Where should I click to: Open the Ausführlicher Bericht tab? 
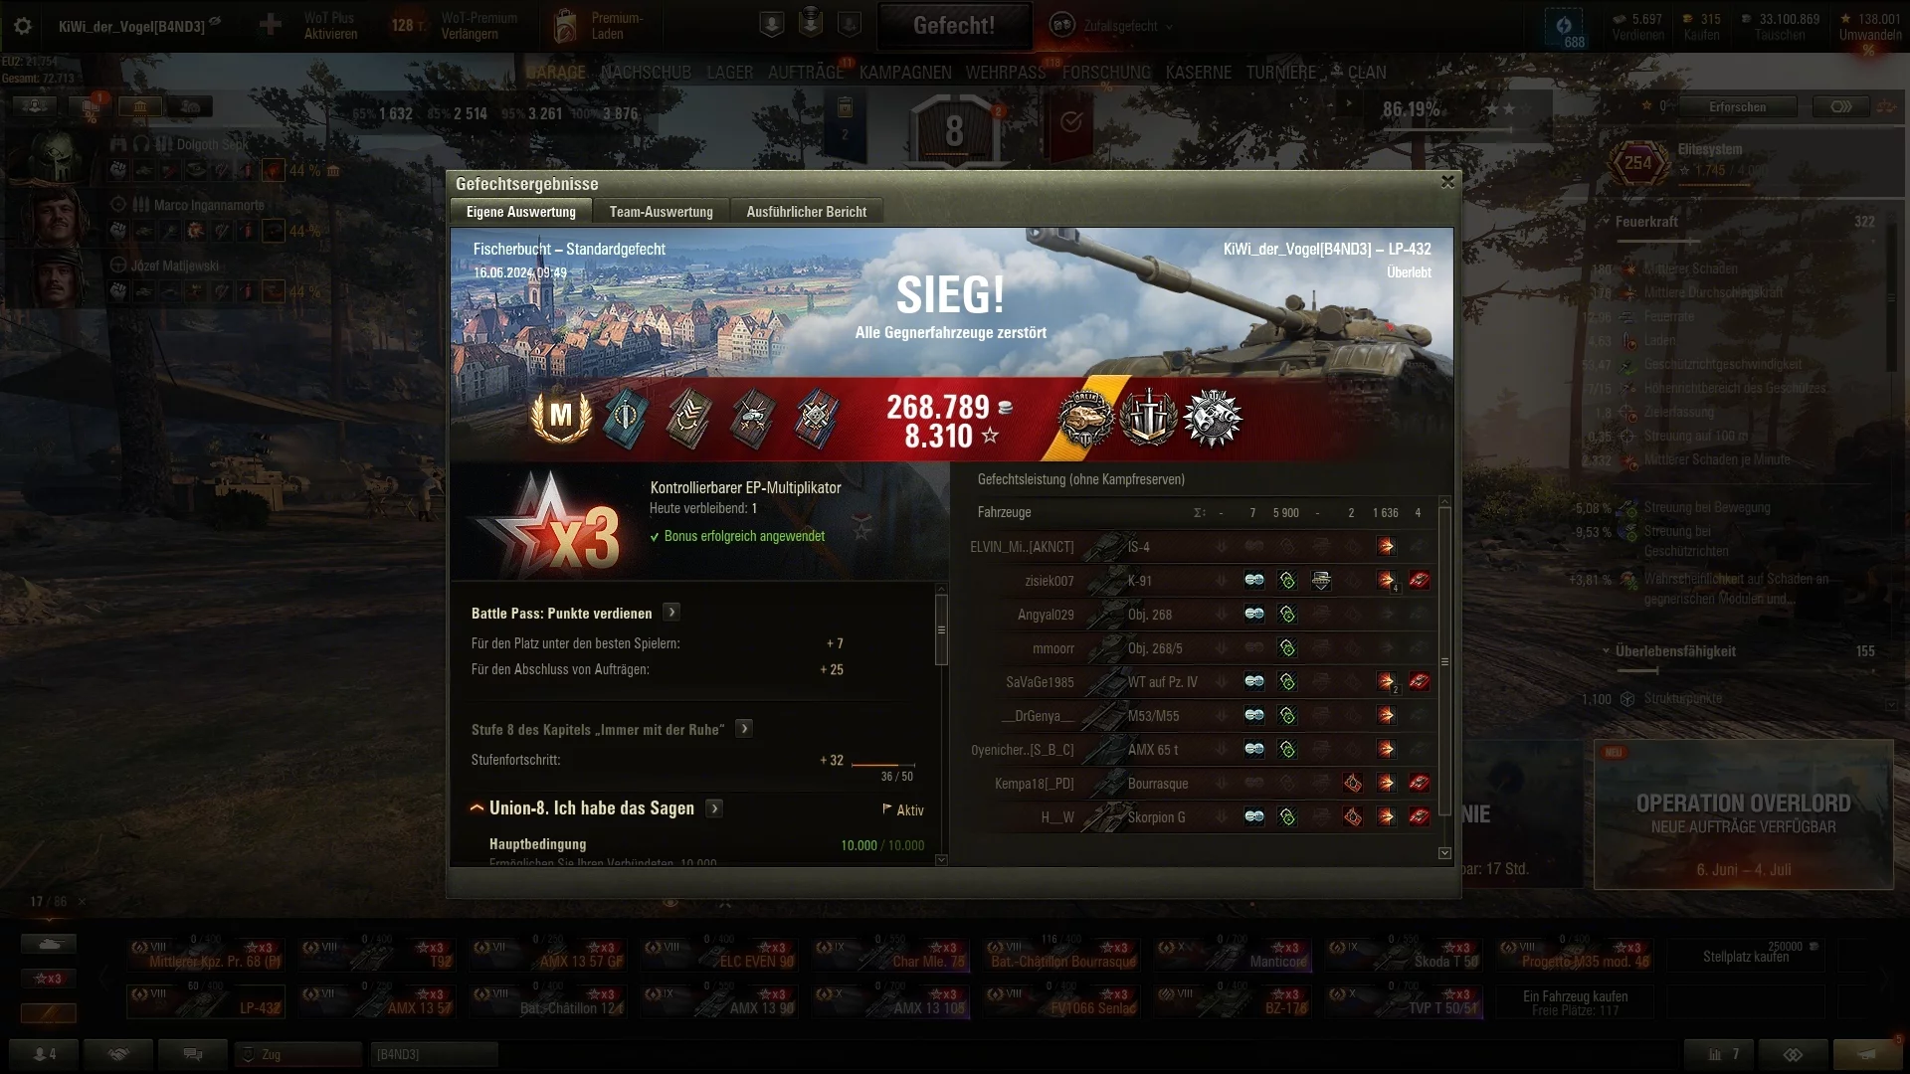click(807, 212)
